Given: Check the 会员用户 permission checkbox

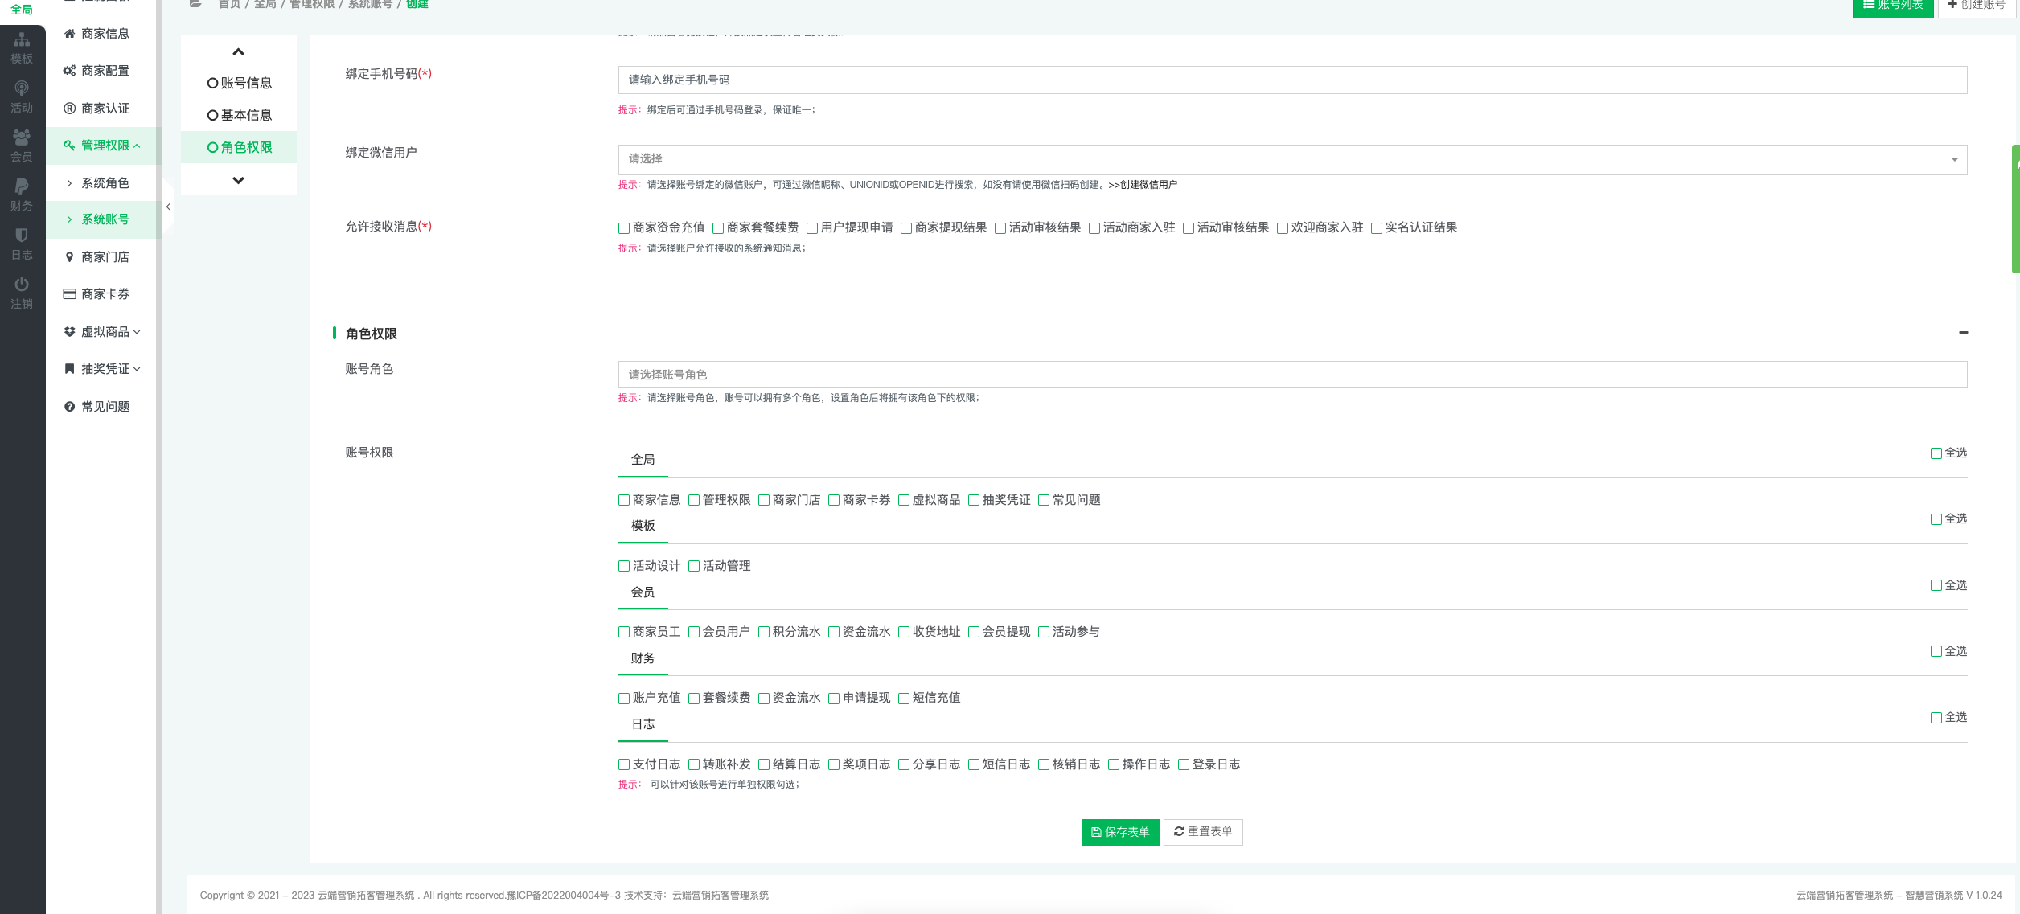Looking at the screenshot, I should pos(694,632).
